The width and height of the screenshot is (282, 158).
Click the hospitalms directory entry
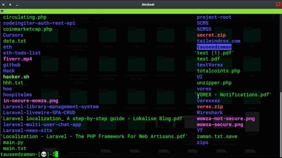click(18, 95)
